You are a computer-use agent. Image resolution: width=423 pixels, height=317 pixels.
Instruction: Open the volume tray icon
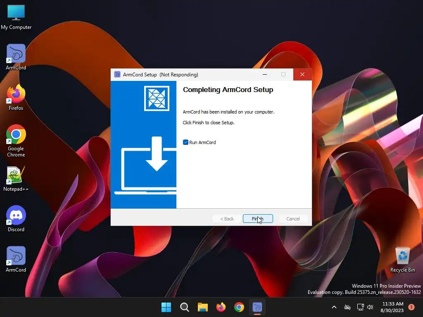pyautogui.click(x=370, y=307)
